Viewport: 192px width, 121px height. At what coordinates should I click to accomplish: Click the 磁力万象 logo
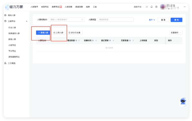click(x=14, y=7)
